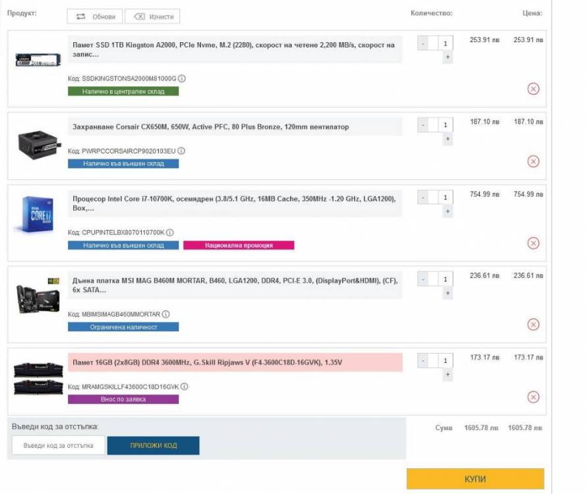Image resolution: width=586 pixels, height=494 pixels.
Task: Click the green Налично в централен склад badge
Action: click(123, 91)
